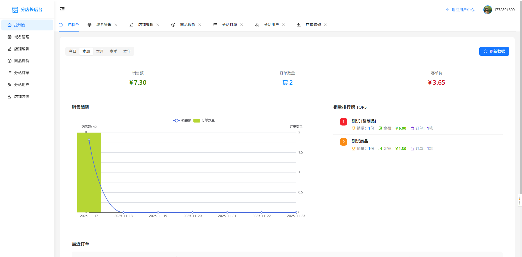
Task: Click the pencil icon for 店铺编辑 in sidebar
Action: coord(10,49)
